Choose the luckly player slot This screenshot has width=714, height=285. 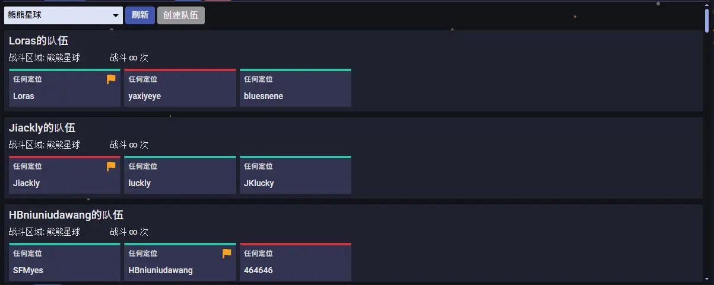click(x=180, y=175)
